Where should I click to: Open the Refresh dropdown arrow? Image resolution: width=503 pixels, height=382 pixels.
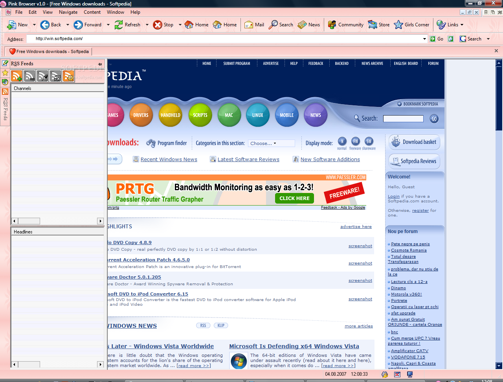point(147,25)
